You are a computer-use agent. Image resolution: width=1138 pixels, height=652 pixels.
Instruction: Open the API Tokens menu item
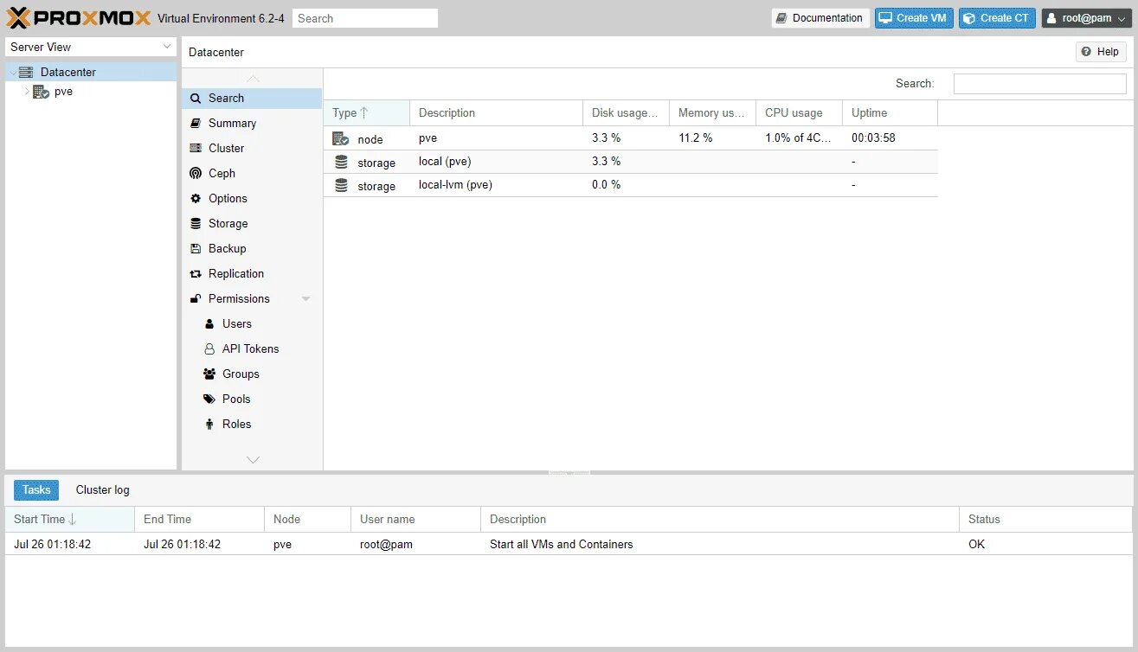click(x=252, y=349)
